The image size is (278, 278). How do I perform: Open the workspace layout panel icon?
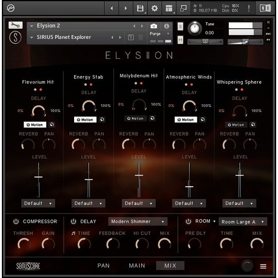click(x=169, y=8)
